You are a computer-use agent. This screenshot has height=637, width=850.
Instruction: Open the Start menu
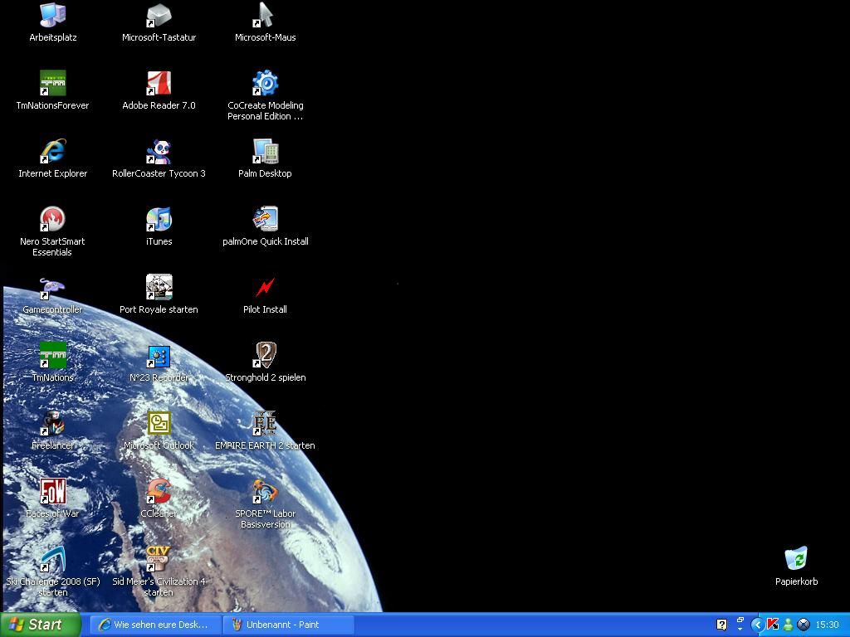41,625
